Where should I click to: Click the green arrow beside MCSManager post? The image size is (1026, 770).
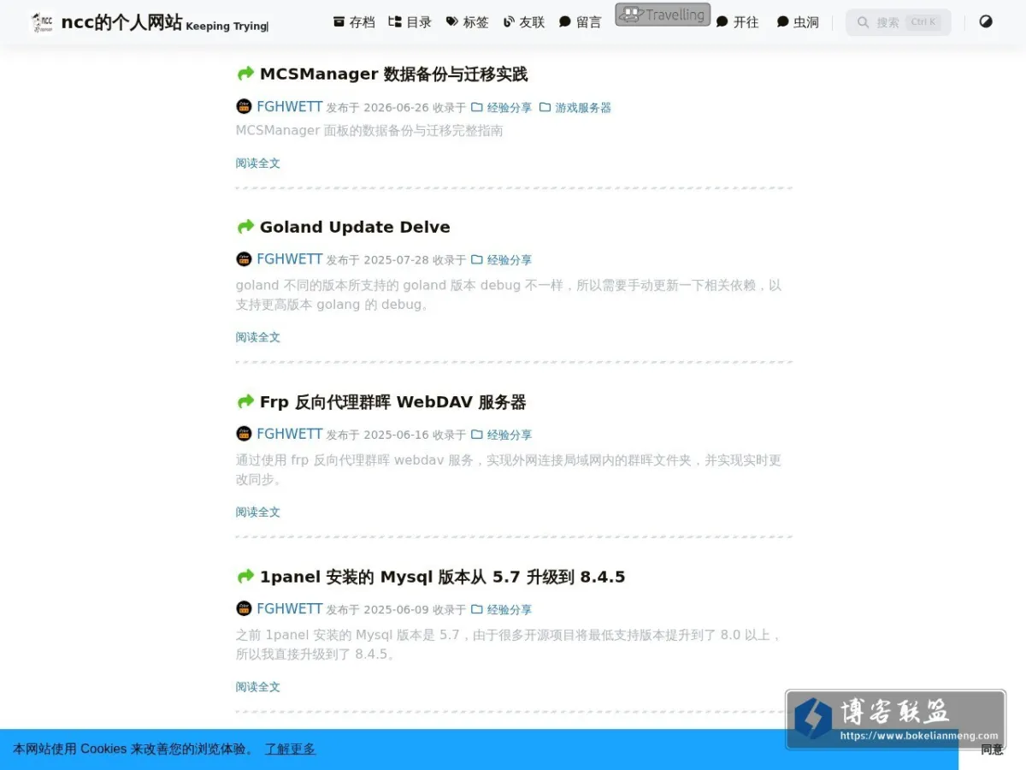tap(245, 74)
